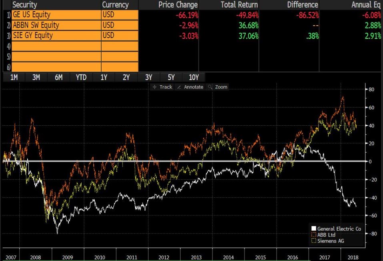Switch to the 1M time range

click(x=14, y=78)
